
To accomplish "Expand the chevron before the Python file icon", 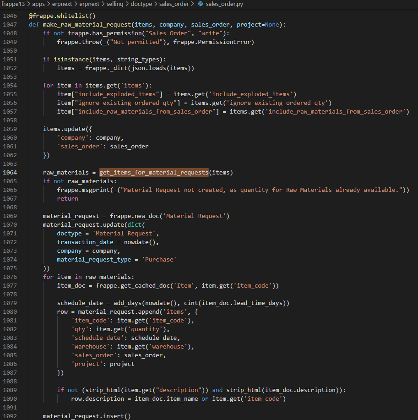I will pos(192,4).
